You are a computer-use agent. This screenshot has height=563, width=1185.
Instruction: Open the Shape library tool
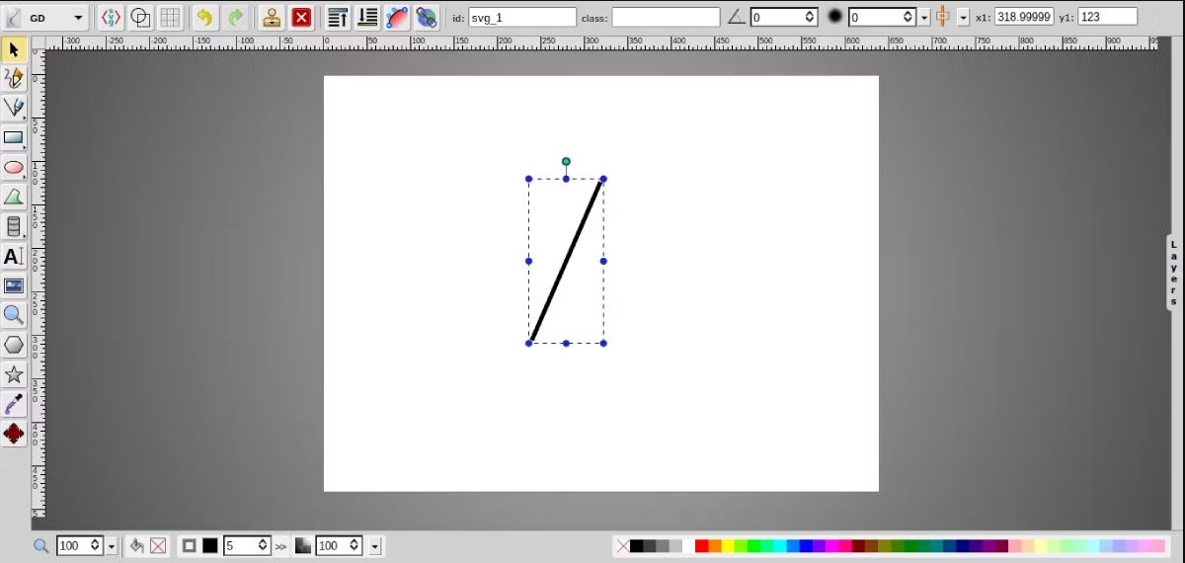14,226
